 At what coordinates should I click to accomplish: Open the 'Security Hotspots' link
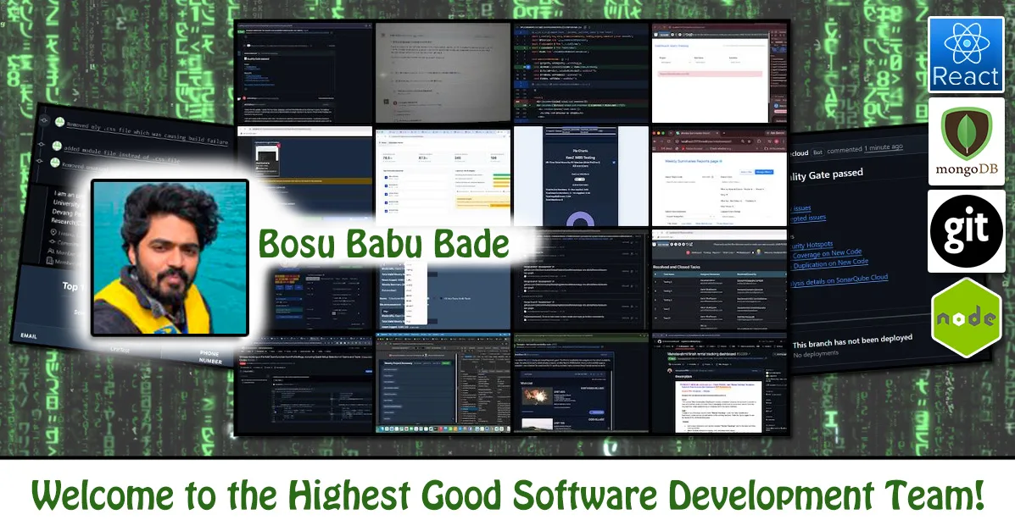(811, 245)
